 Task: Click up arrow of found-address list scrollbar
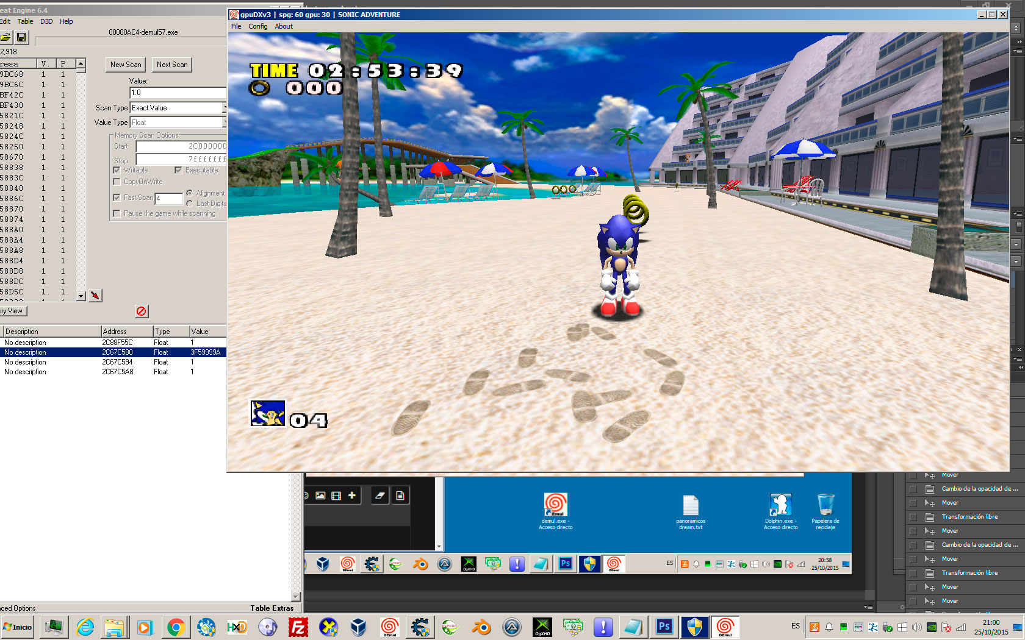point(81,63)
